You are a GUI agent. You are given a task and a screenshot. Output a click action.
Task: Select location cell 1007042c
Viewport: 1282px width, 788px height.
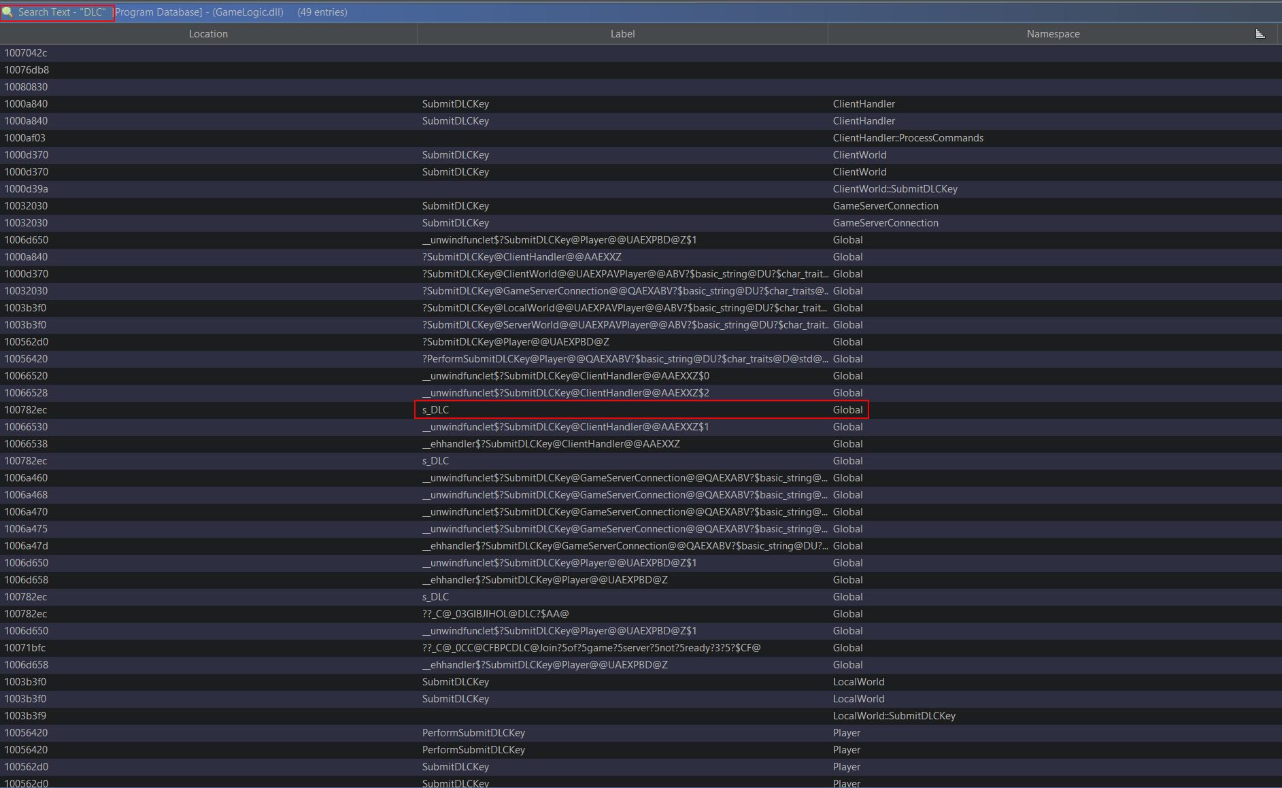tap(26, 53)
